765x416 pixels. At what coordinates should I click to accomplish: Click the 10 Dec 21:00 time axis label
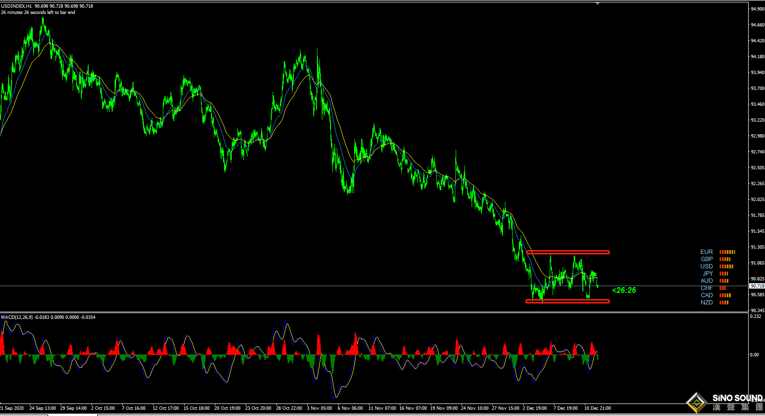point(597,408)
